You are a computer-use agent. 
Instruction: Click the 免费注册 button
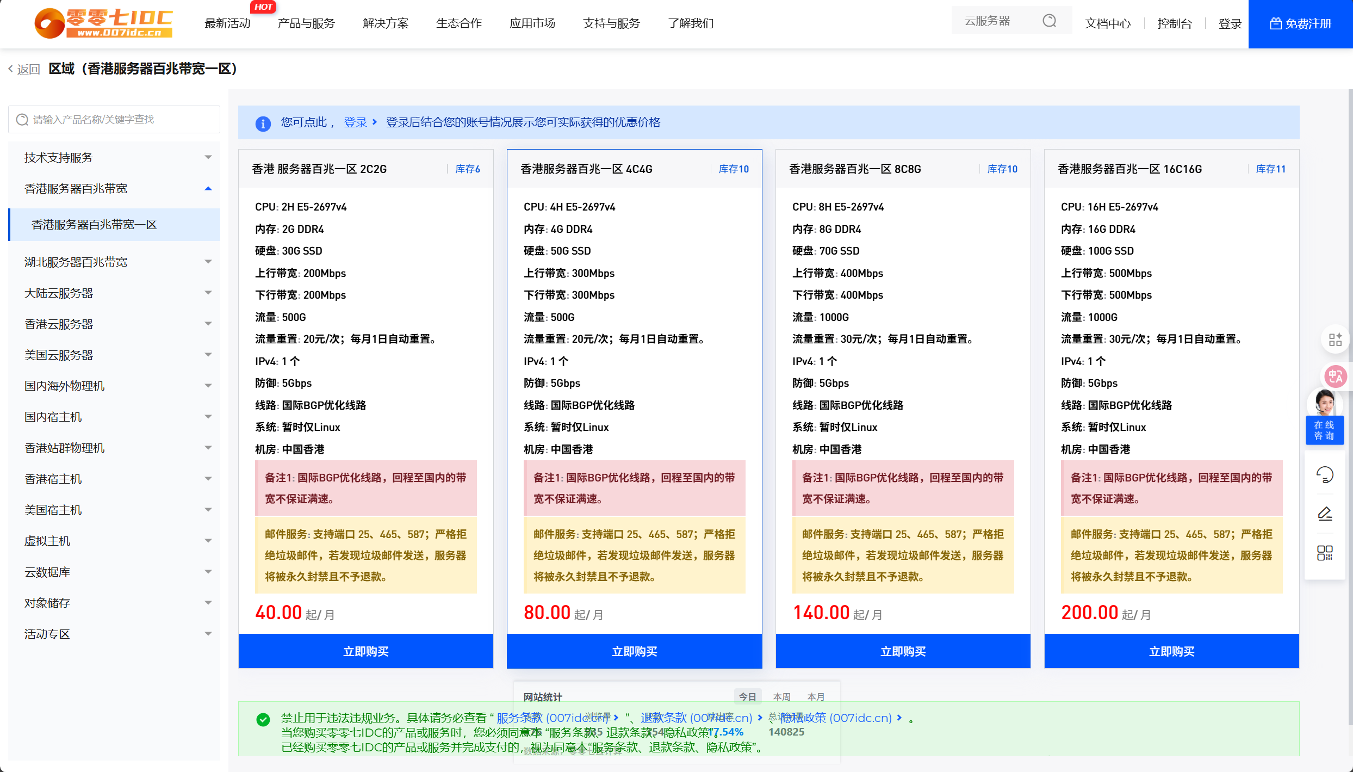1301,24
